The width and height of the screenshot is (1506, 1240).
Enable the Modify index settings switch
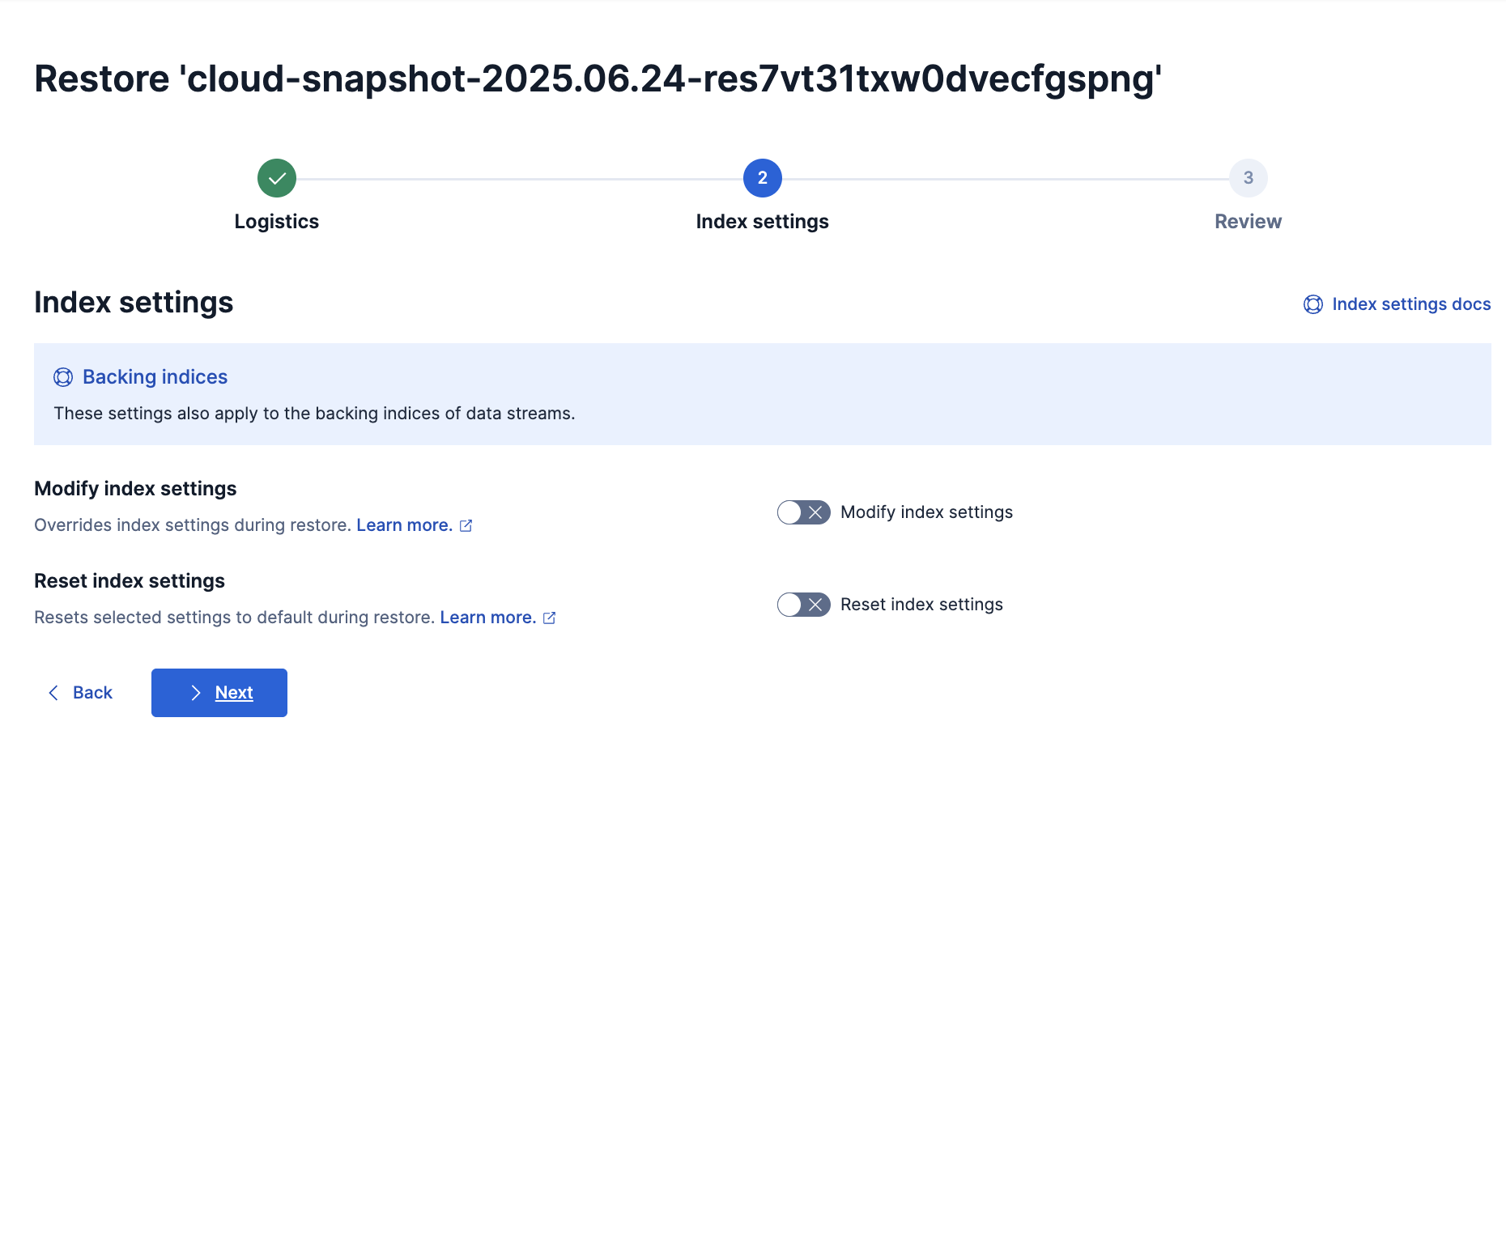coord(804,512)
